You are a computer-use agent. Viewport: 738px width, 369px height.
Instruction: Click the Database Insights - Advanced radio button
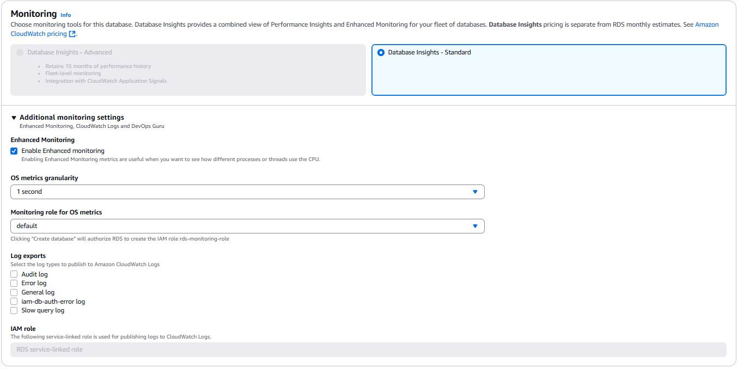tap(20, 52)
